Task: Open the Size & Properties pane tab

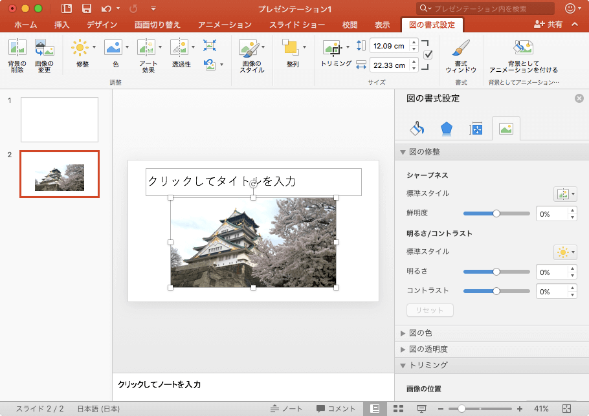Action: click(x=476, y=129)
